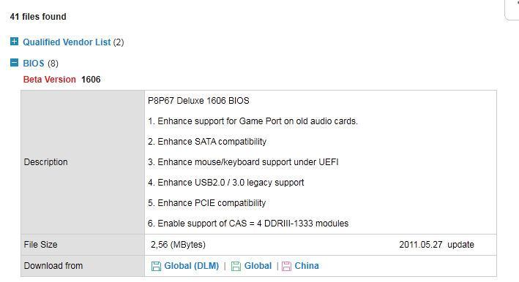Click the partially visible box at top right

512,10
